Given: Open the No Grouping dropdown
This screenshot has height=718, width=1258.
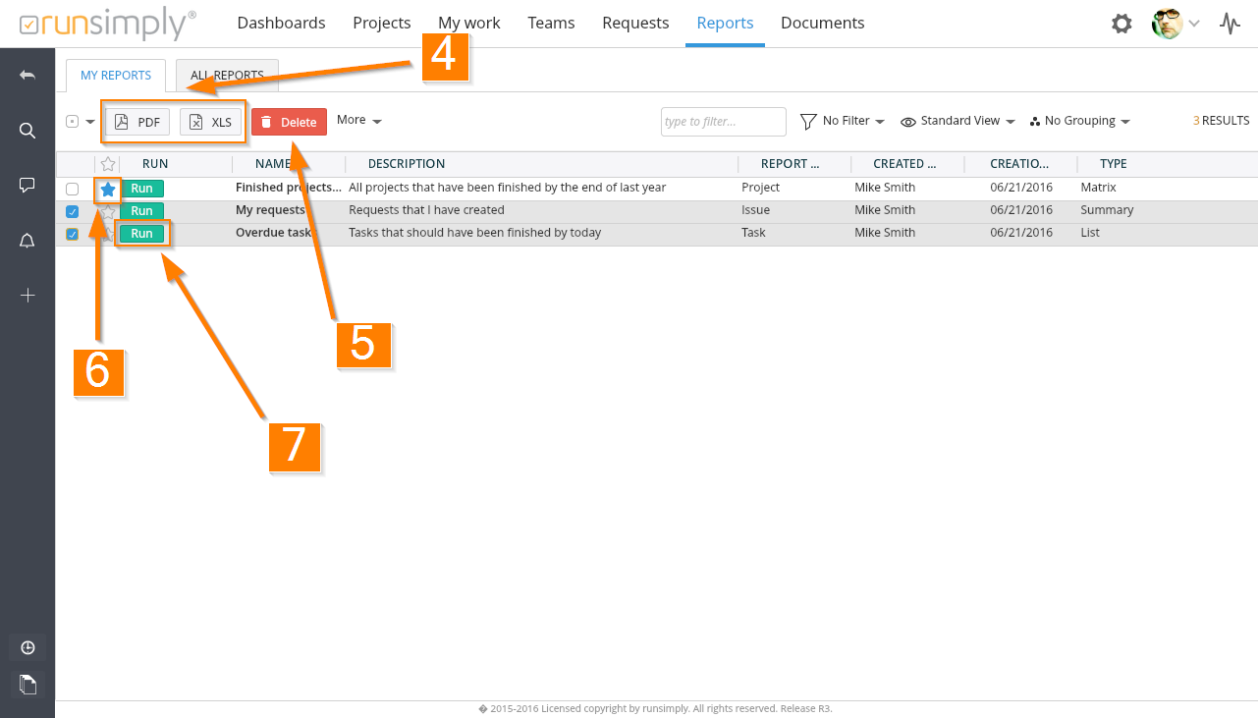Looking at the screenshot, I should [1080, 121].
